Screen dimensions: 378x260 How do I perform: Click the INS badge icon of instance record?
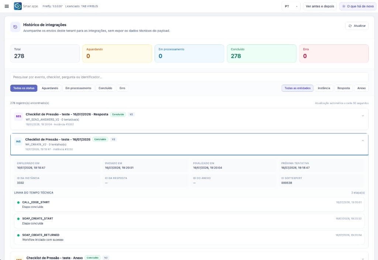pos(18,142)
